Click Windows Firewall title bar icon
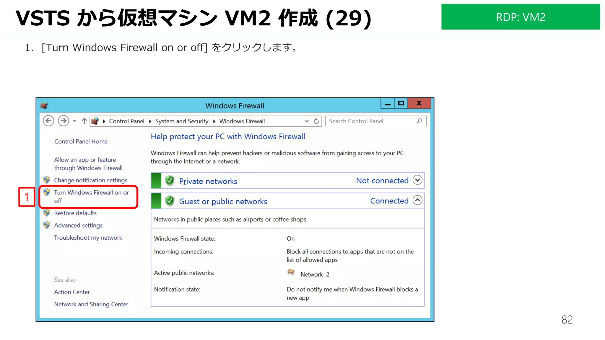 coord(44,105)
